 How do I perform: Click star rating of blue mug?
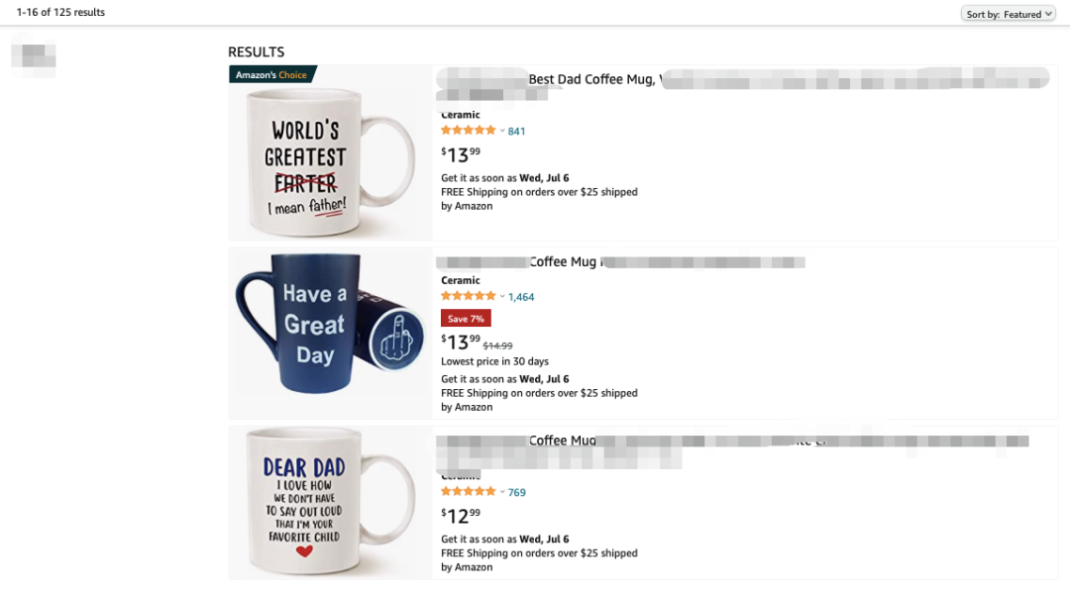click(x=468, y=296)
